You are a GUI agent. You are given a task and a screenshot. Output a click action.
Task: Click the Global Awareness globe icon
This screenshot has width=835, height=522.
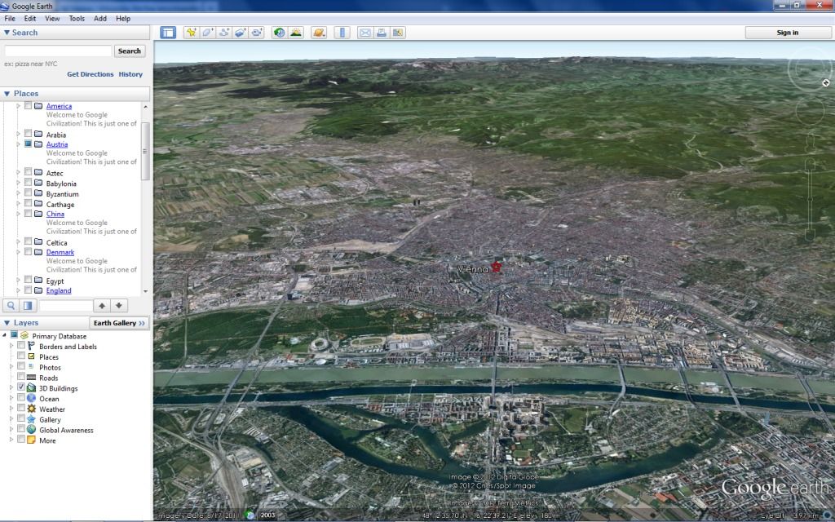pyautogui.click(x=32, y=429)
